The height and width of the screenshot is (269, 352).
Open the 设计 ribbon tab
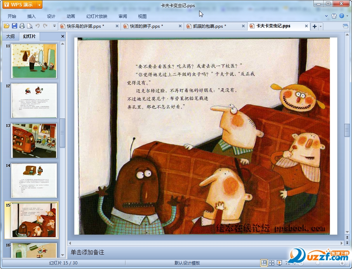coord(51,16)
